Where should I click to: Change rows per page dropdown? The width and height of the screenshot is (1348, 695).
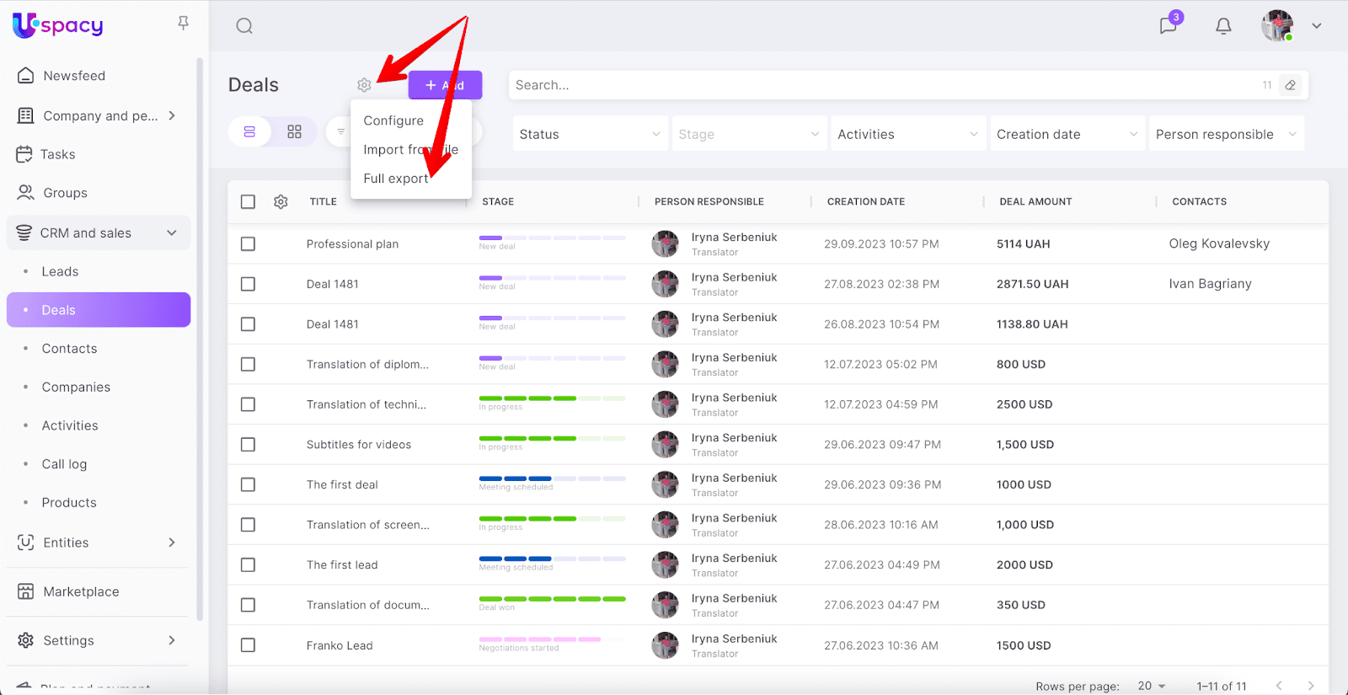click(1151, 686)
